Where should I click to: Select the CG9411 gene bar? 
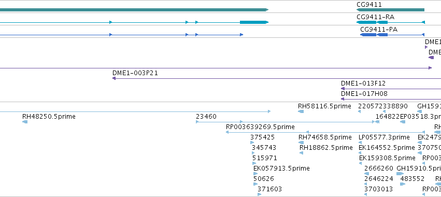click(x=390, y=10)
